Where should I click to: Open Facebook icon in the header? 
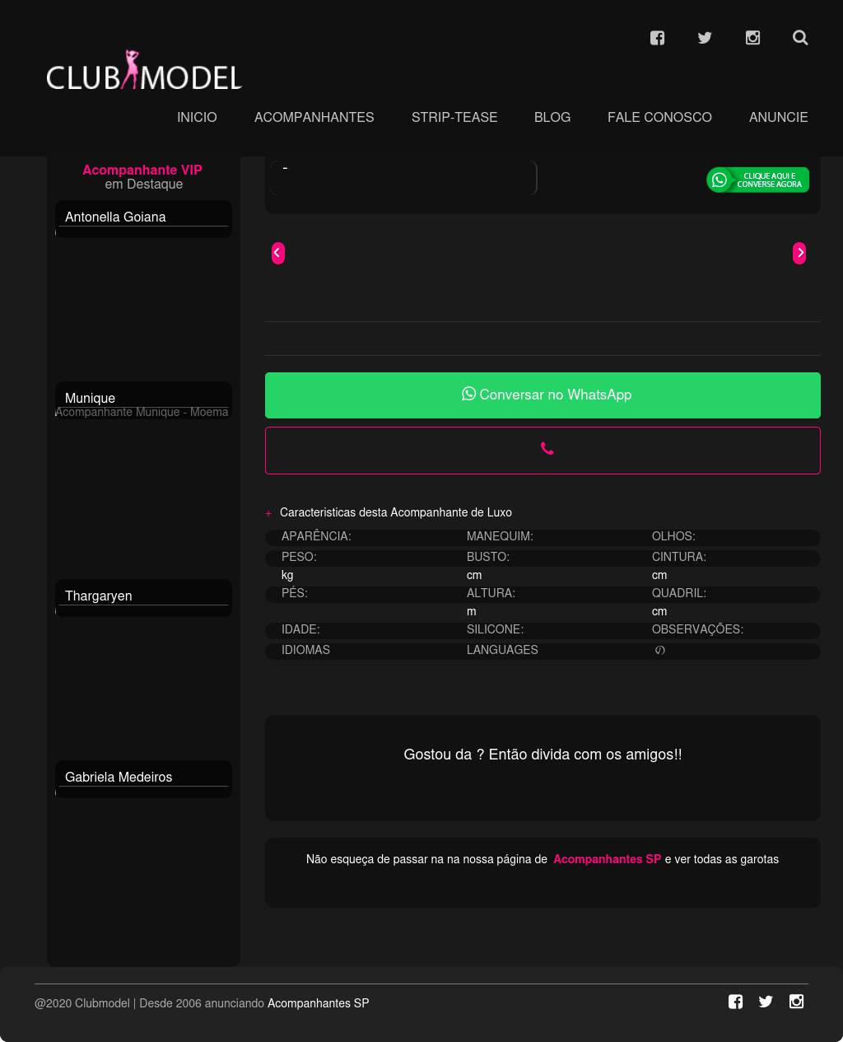[657, 38]
